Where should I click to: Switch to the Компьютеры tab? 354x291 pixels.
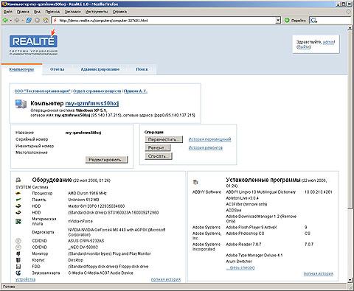21,69
